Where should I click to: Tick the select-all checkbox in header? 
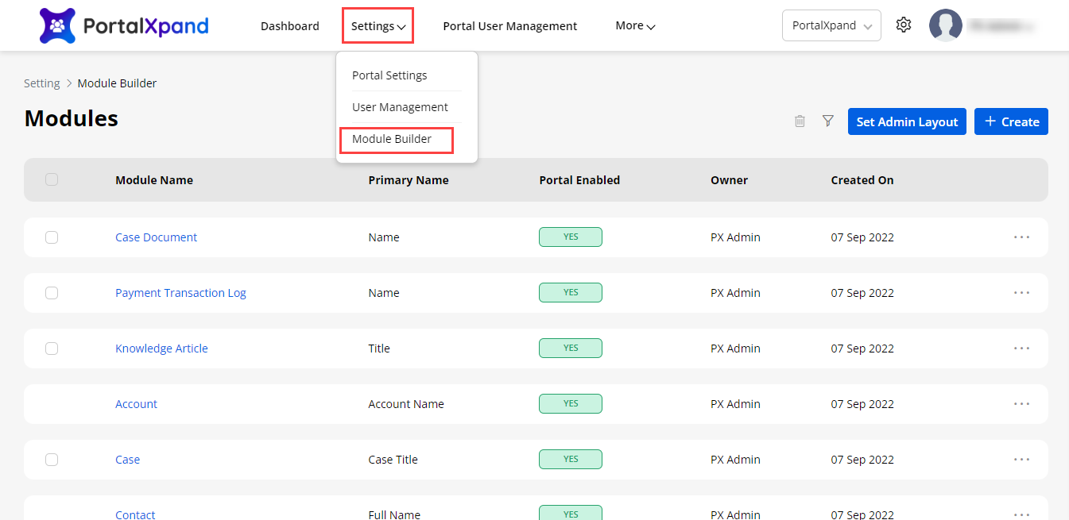tap(52, 180)
